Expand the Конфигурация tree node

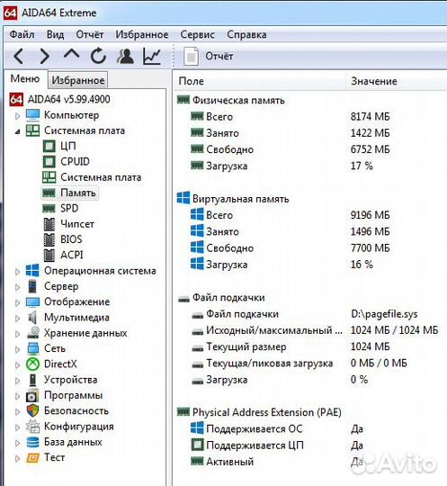[18, 427]
